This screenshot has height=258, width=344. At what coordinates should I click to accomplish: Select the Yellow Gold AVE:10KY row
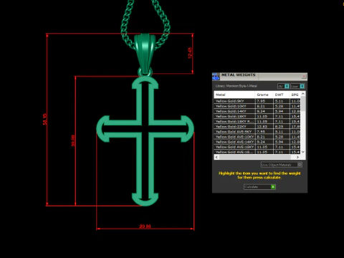tap(257, 137)
